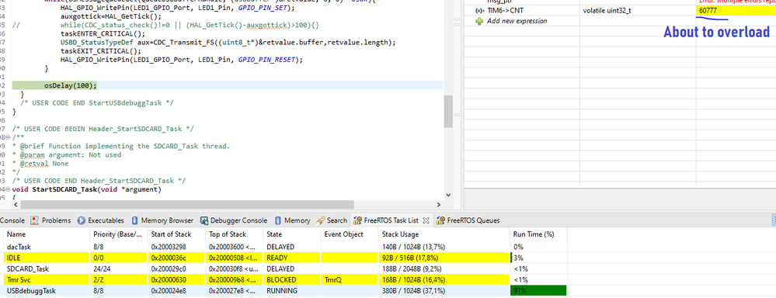776x298 pixels.
Task: Switch to the Console tab
Action: [x=12, y=220]
